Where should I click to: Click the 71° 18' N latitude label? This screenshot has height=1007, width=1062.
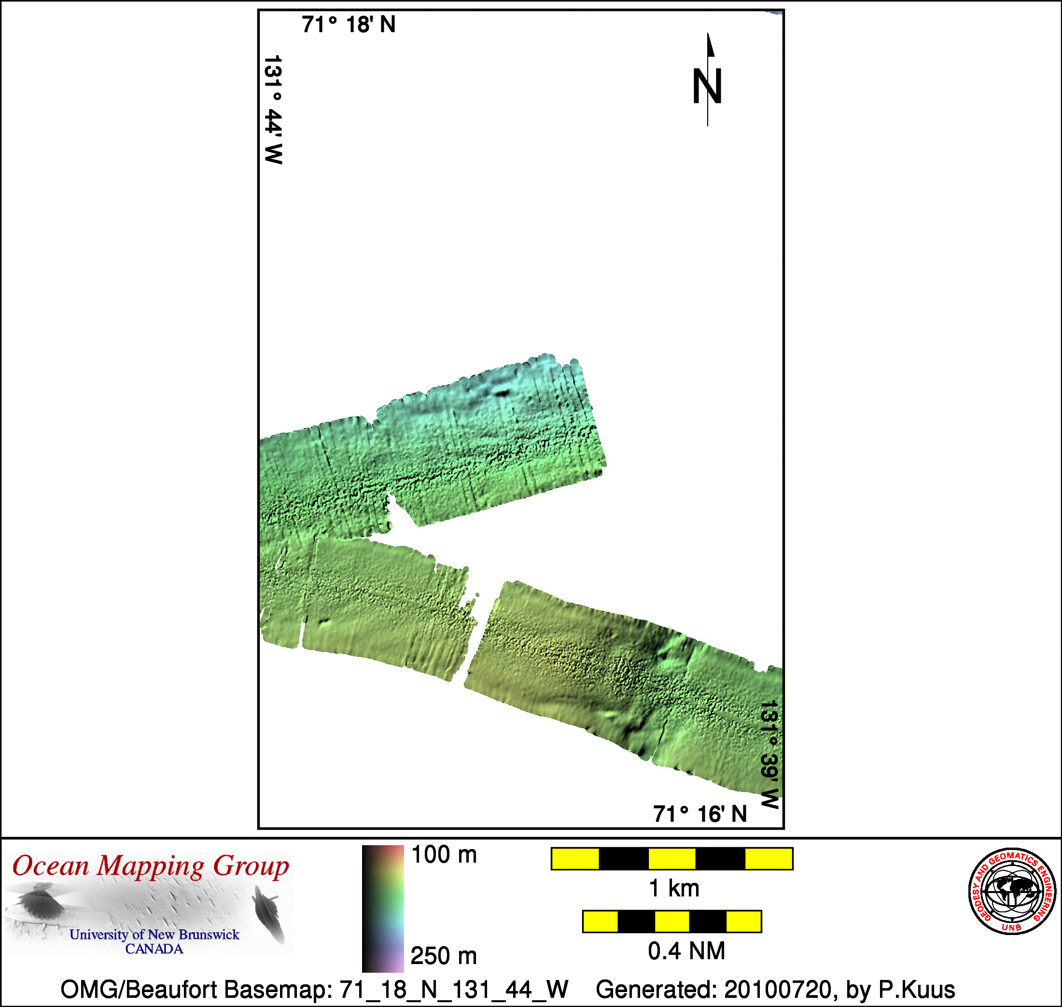[349, 25]
